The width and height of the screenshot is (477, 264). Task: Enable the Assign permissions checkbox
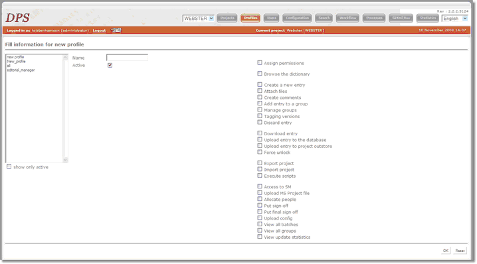[260, 62]
